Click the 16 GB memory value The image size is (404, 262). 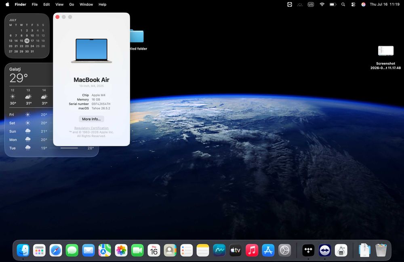(x=96, y=100)
